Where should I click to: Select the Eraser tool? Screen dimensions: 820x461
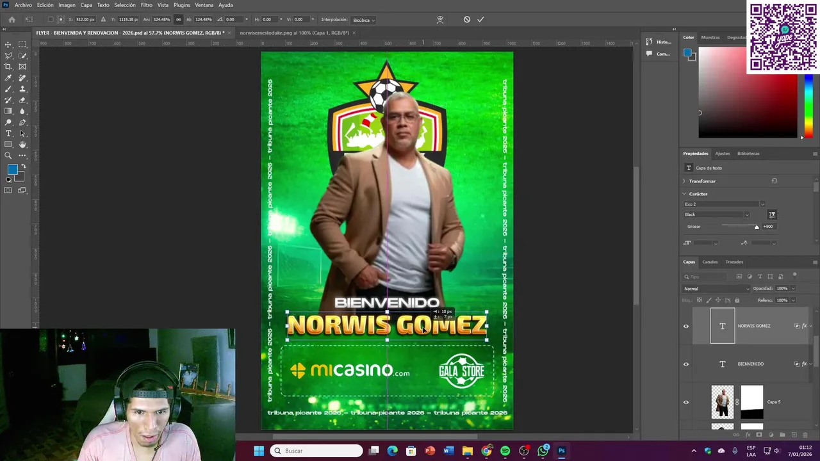coord(22,100)
